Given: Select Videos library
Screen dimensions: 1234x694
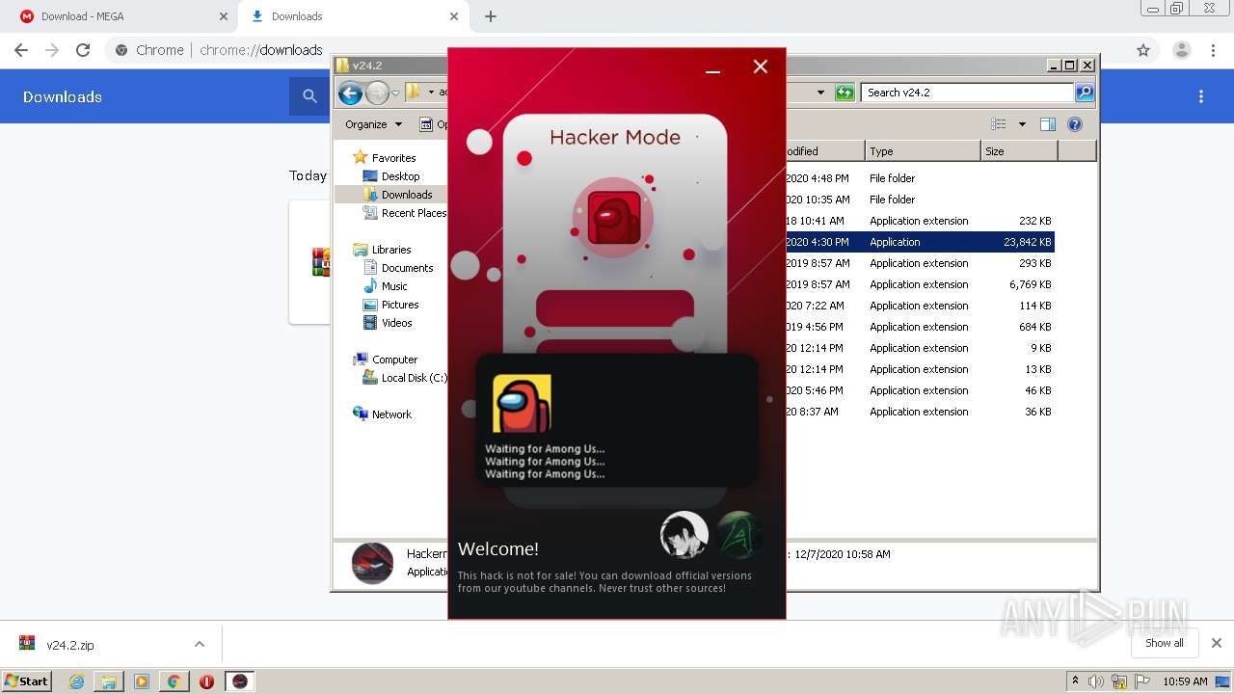Looking at the screenshot, I should pos(396,323).
